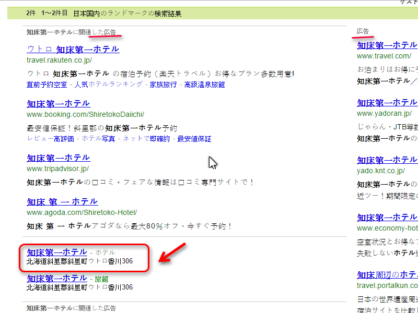Open the 直前予約空室 sitelink
Screen dimensions: 418x313
tap(47, 85)
